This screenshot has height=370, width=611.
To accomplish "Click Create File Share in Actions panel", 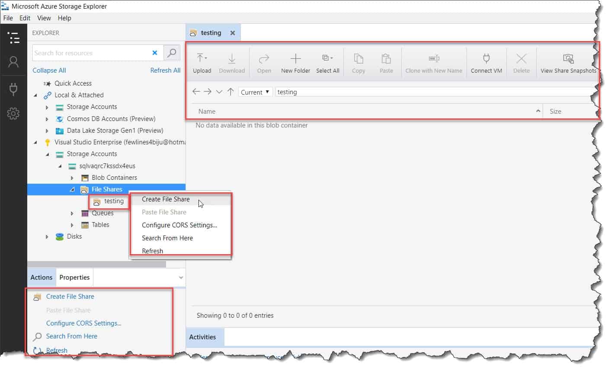I will pos(70,297).
